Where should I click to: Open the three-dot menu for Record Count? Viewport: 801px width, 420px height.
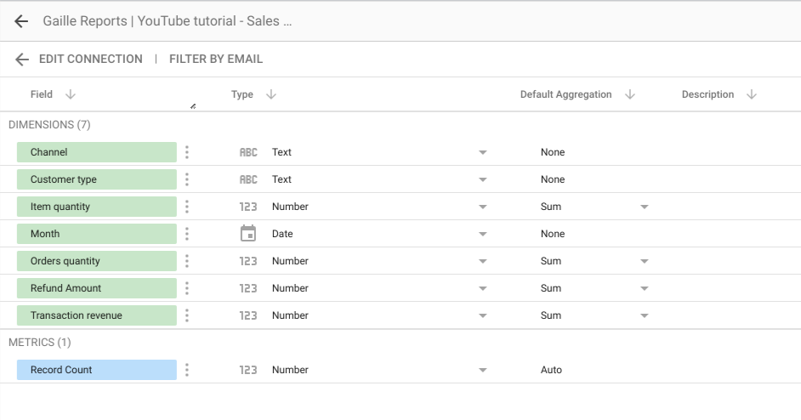[x=187, y=370]
